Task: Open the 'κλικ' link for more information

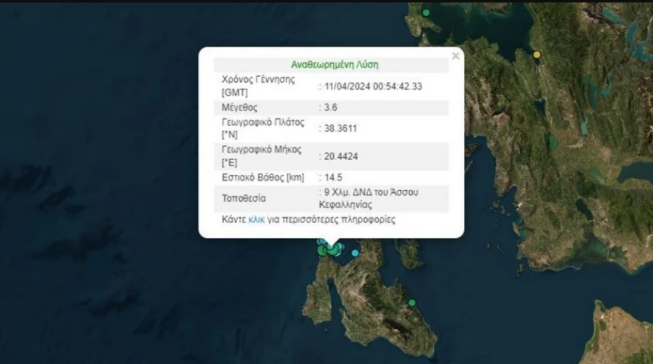Action: [x=257, y=220]
